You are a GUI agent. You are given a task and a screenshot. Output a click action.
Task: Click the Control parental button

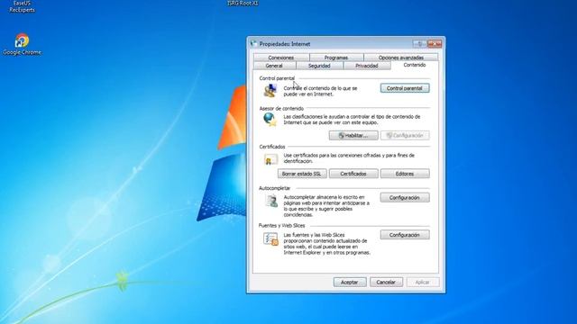pos(405,88)
